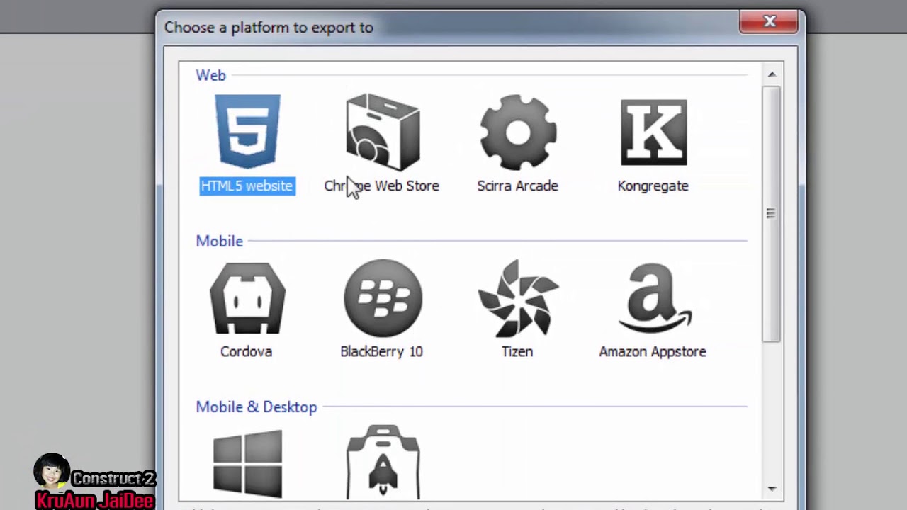
Task: Pick the Kongregate K icon
Action: (x=653, y=132)
